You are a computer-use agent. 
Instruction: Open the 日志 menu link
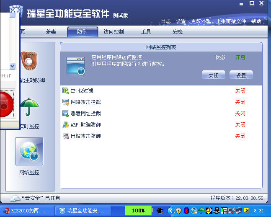(x=166, y=21)
